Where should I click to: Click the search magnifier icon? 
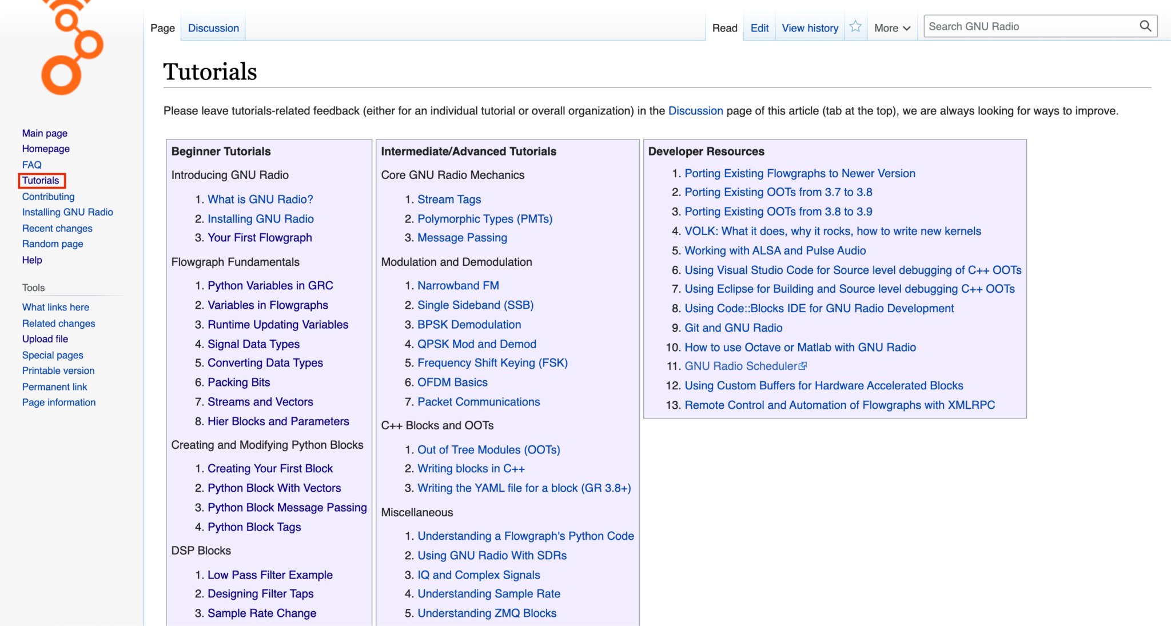point(1145,26)
